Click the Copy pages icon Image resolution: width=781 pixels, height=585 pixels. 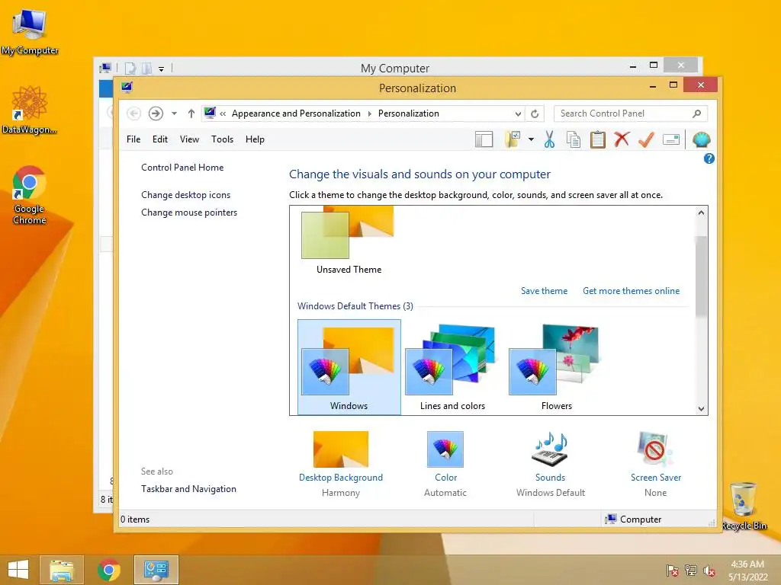coord(574,140)
